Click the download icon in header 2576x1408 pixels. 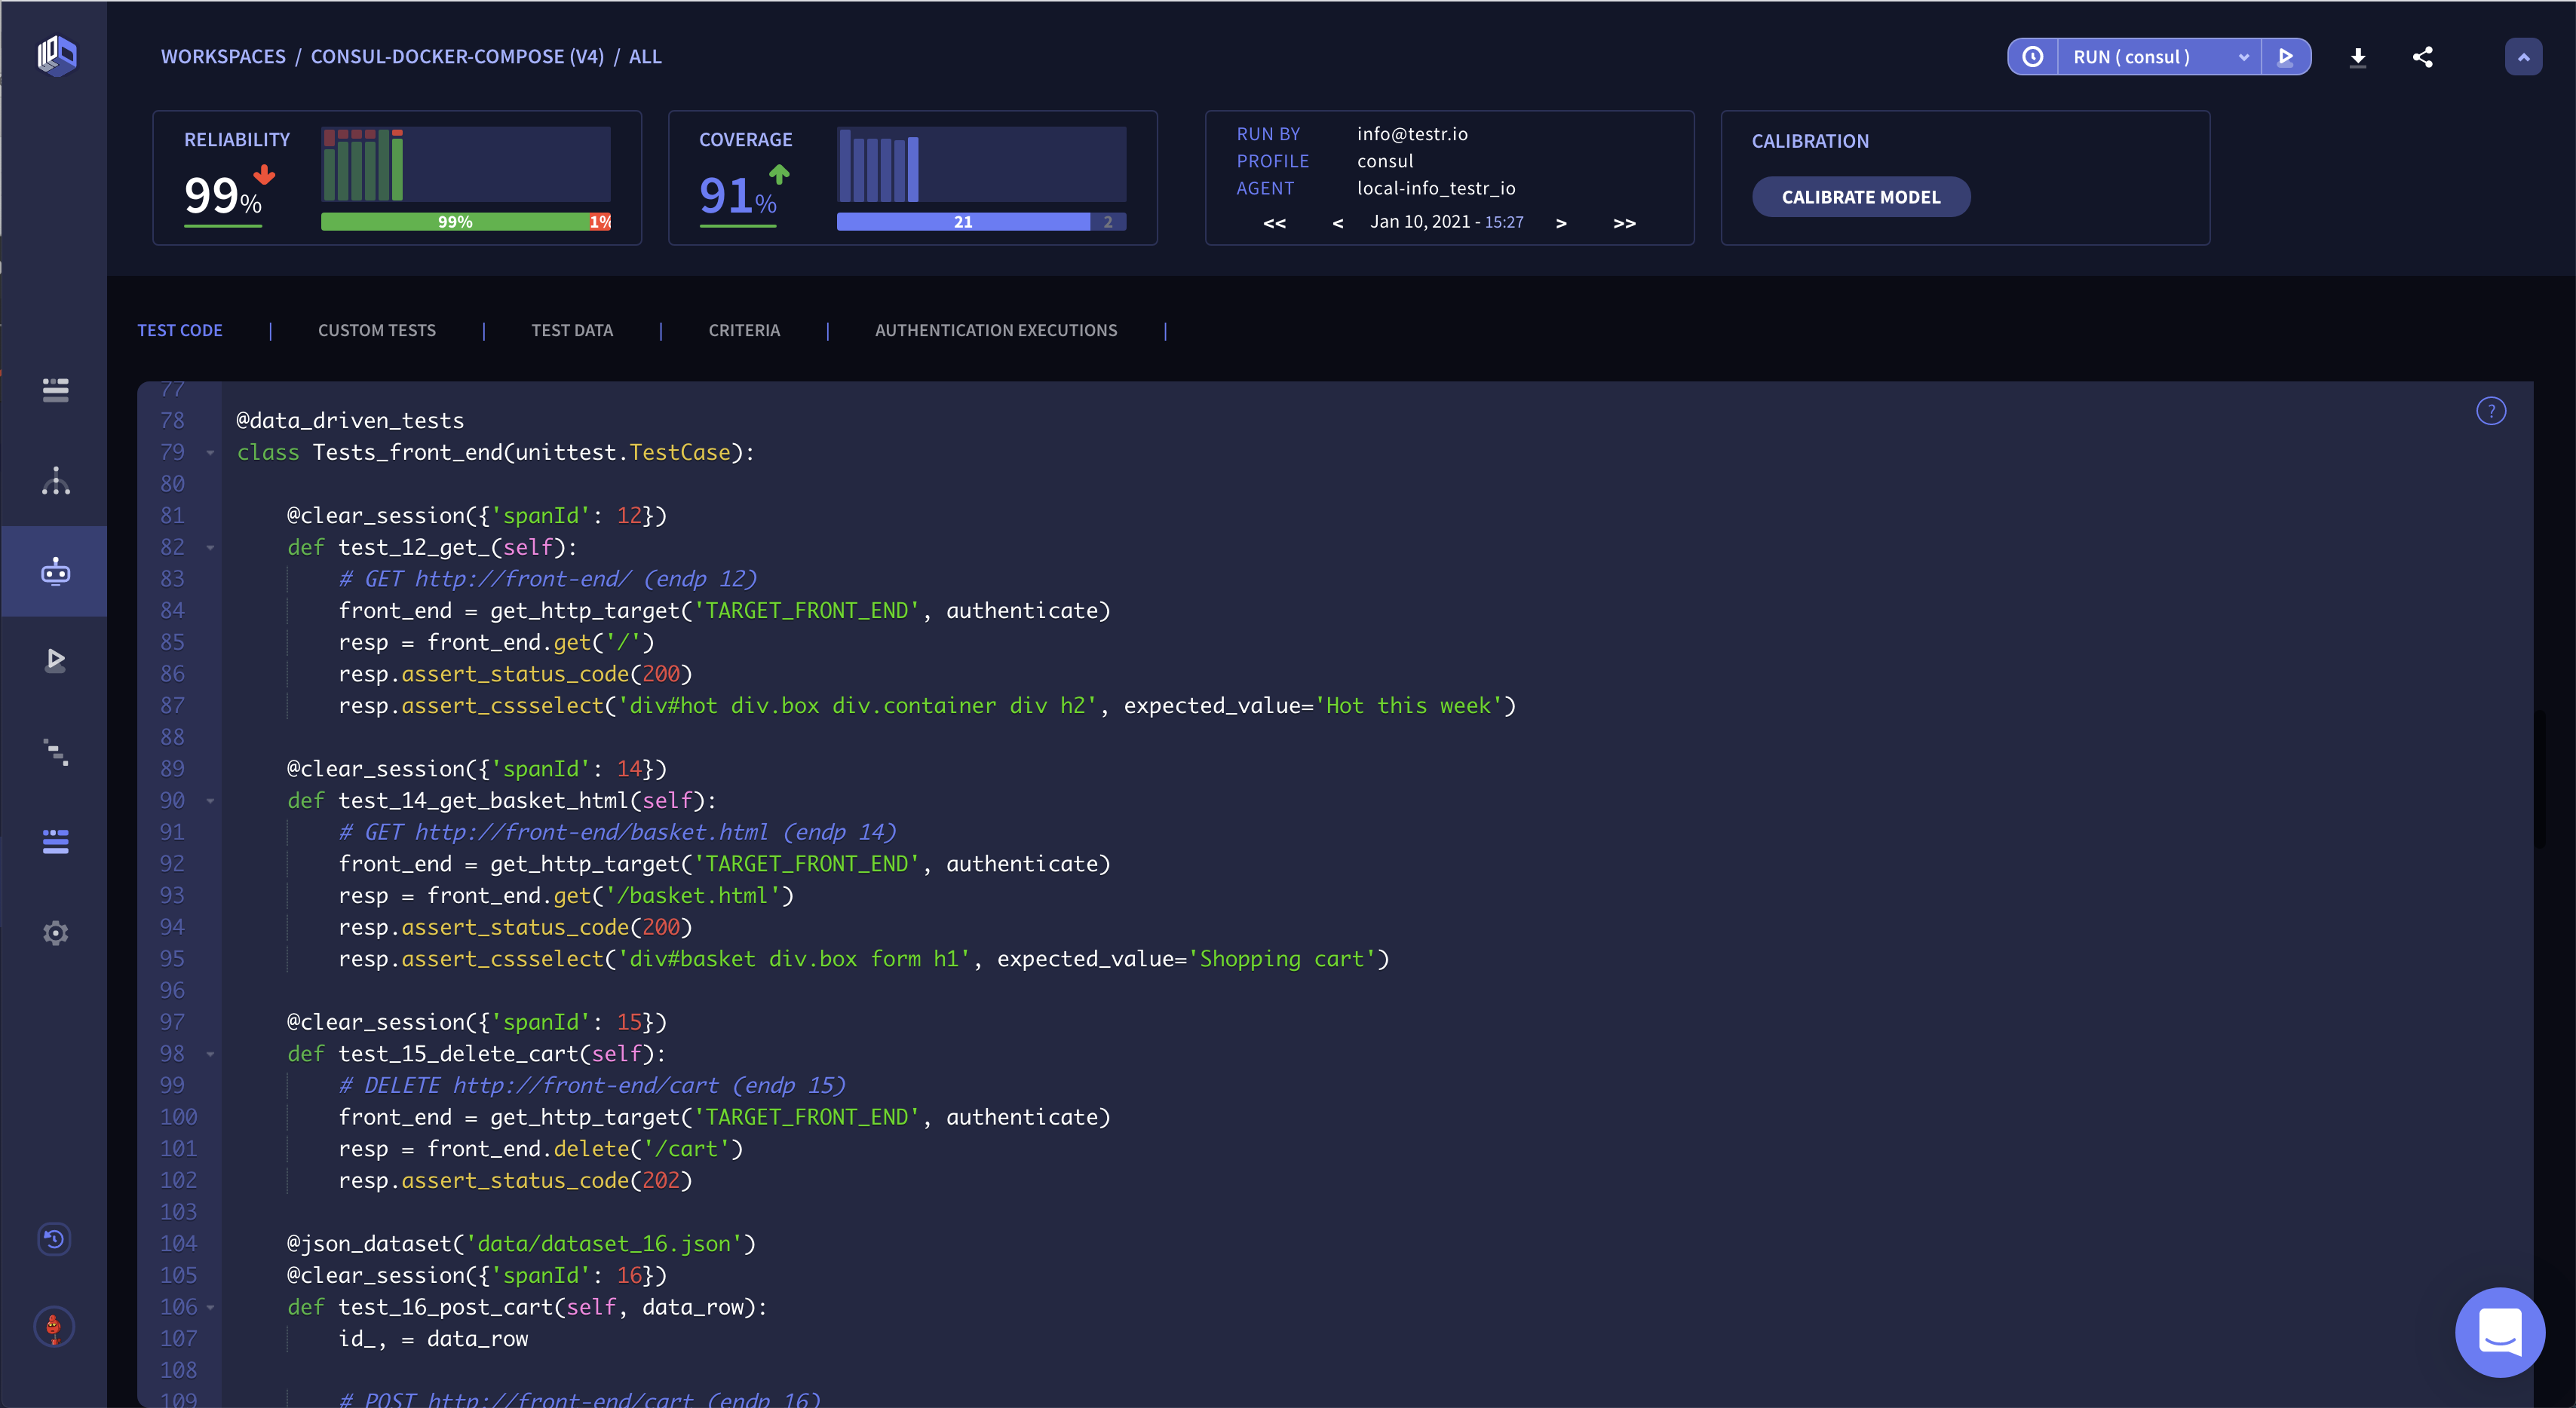point(2357,57)
